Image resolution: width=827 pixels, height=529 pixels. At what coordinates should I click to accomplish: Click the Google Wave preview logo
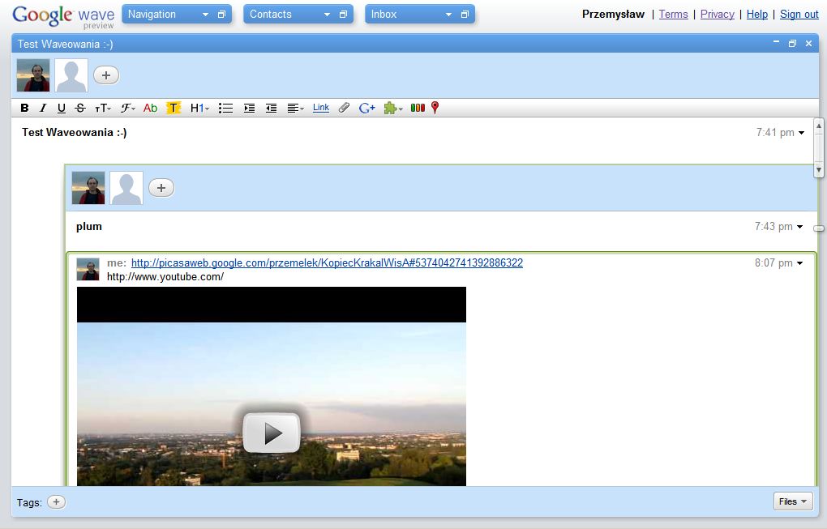pyautogui.click(x=63, y=16)
